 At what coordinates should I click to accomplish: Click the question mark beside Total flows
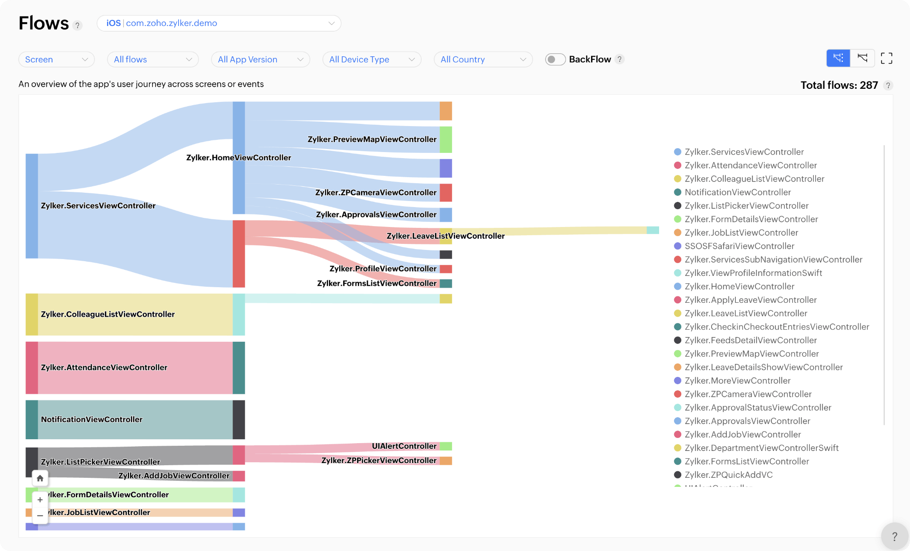[x=887, y=85]
